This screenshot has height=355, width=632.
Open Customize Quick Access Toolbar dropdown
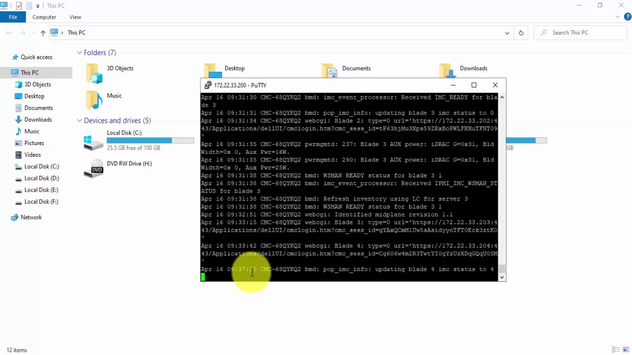[38, 6]
